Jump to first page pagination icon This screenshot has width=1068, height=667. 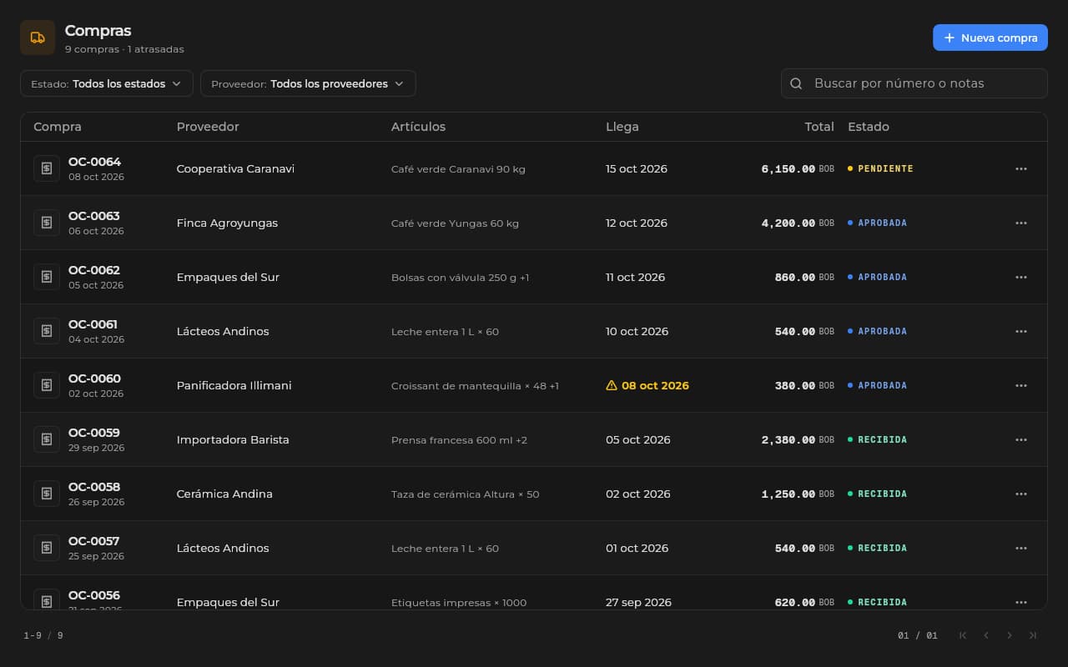pyautogui.click(x=963, y=635)
